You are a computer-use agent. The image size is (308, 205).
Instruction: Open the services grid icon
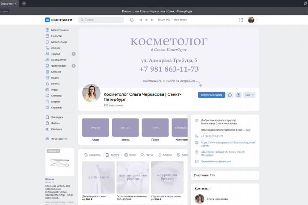241,20
